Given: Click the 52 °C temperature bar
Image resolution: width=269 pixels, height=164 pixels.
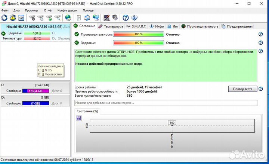Looking at the screenshot, I should 37,38.
